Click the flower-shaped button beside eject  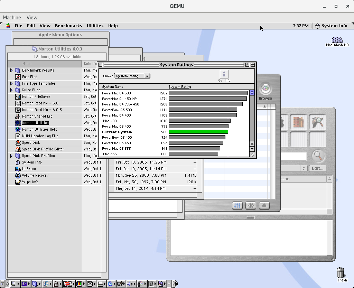point(251,206)
